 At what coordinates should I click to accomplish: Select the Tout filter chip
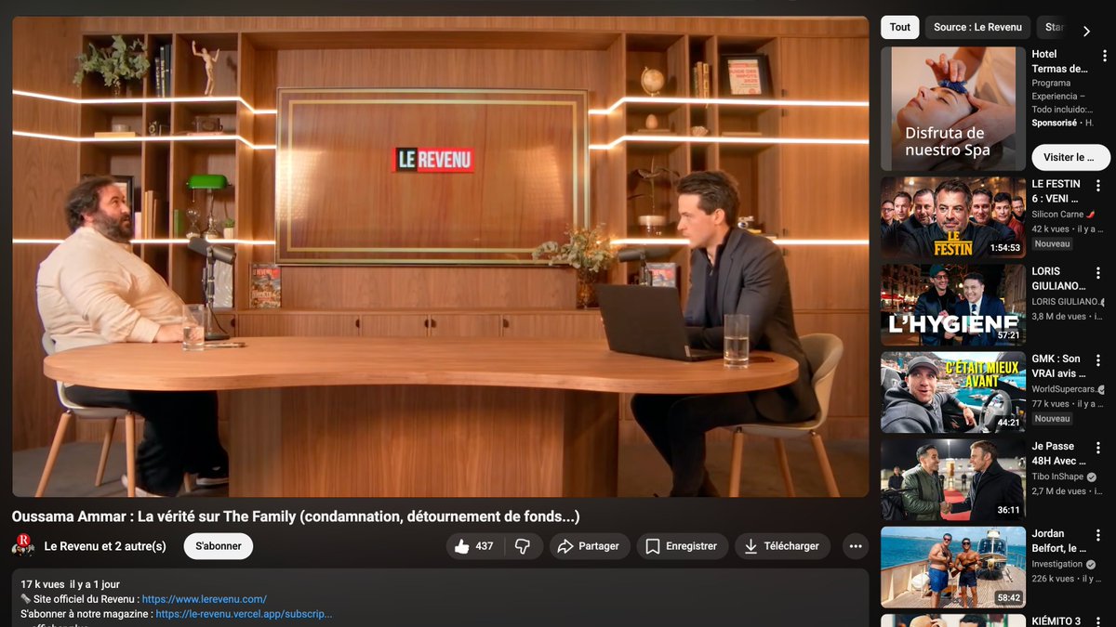[900, 27]
